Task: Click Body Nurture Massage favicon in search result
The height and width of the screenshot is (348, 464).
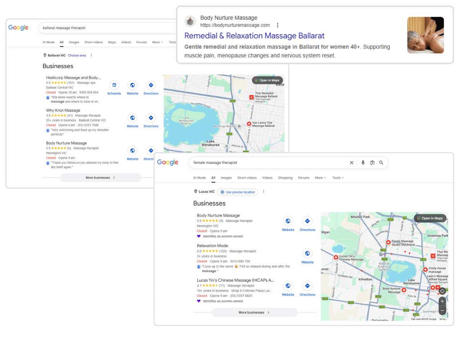Action: pos(190,21)
